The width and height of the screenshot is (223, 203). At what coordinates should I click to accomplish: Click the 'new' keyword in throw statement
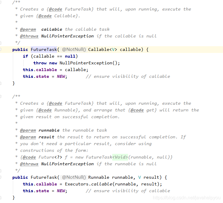pyautogui.click(x=53, y=63)
